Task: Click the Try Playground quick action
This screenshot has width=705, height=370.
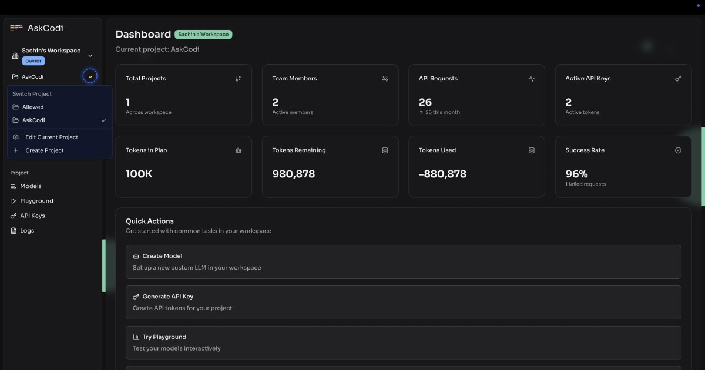Action: tap(404, 343)
